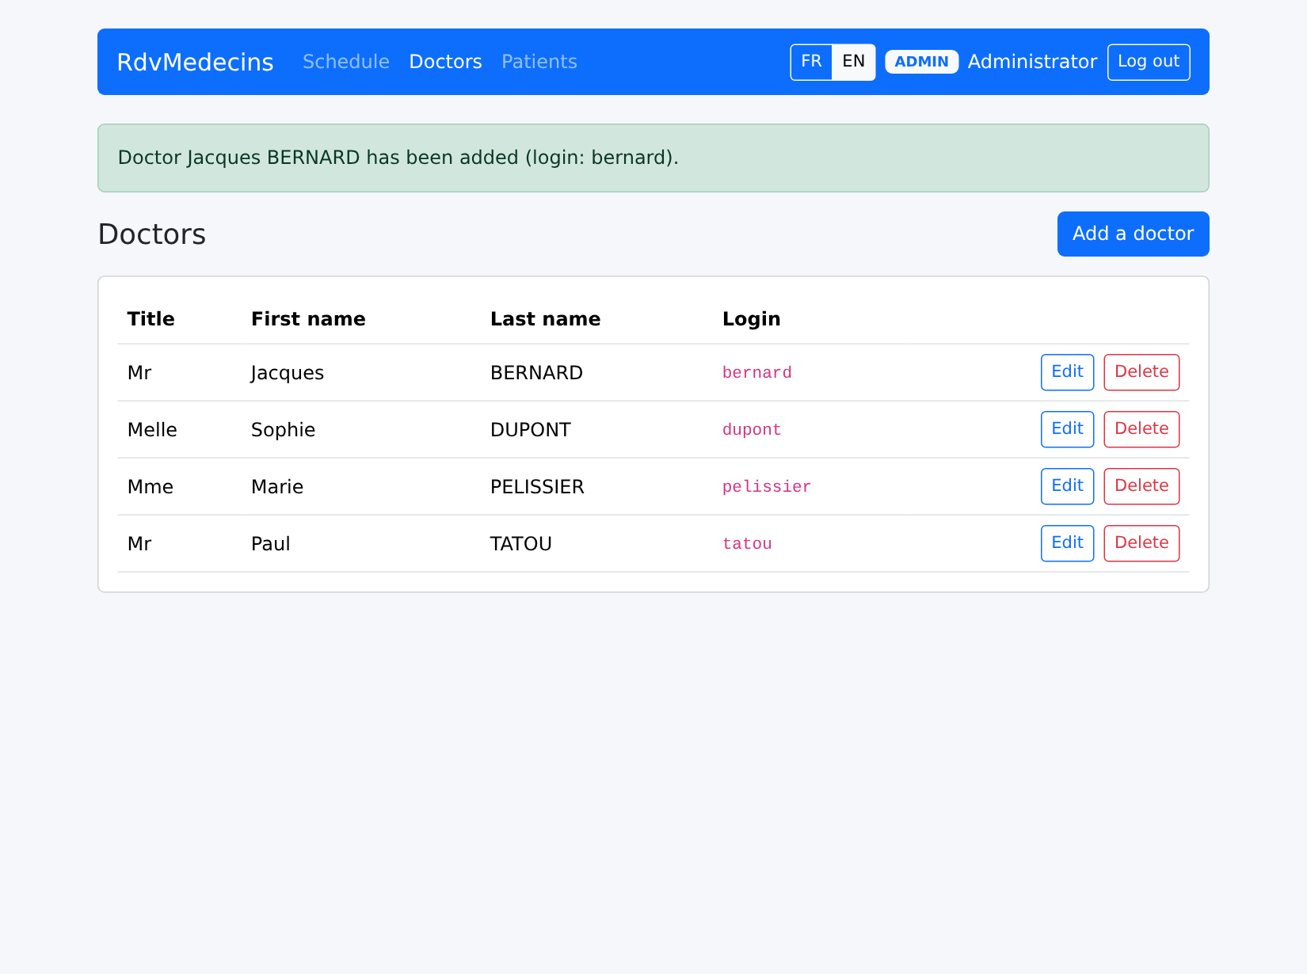The width and height of the screenshot is (1307, 974).
Task: Edit doctor Sophie DUPONT
Action: (x=1067, y=429)
